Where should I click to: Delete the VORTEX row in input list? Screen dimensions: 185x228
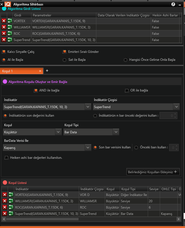point(4,21)
